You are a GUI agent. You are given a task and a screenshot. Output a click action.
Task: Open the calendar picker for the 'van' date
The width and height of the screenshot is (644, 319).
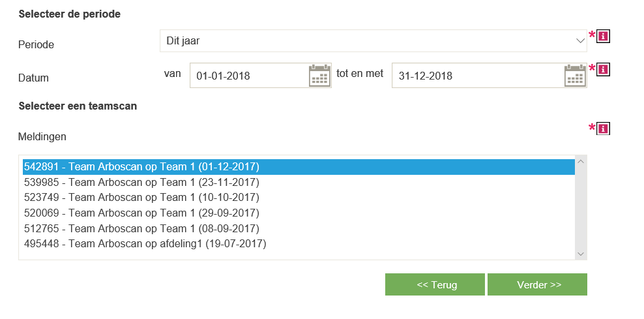click(319, 76)
